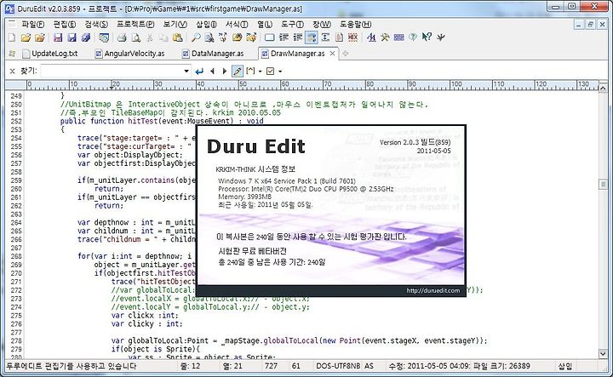Click the vertical scrollbar up arrow
This screenshot has height=377, width=613.
click(603, 89)
